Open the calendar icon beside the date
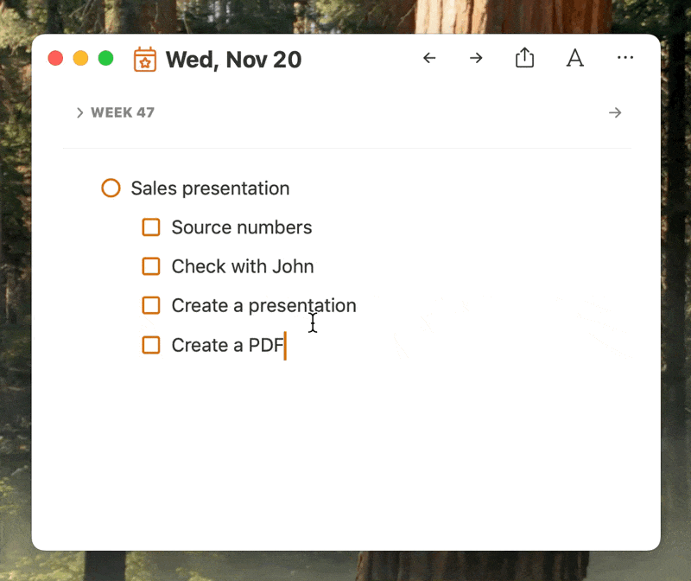Viewport: 691px width, 581px height. pyautogui.click(x=145, y=59)
